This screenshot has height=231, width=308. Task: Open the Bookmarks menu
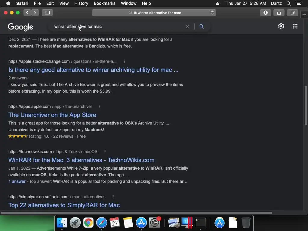click(104, 3)
